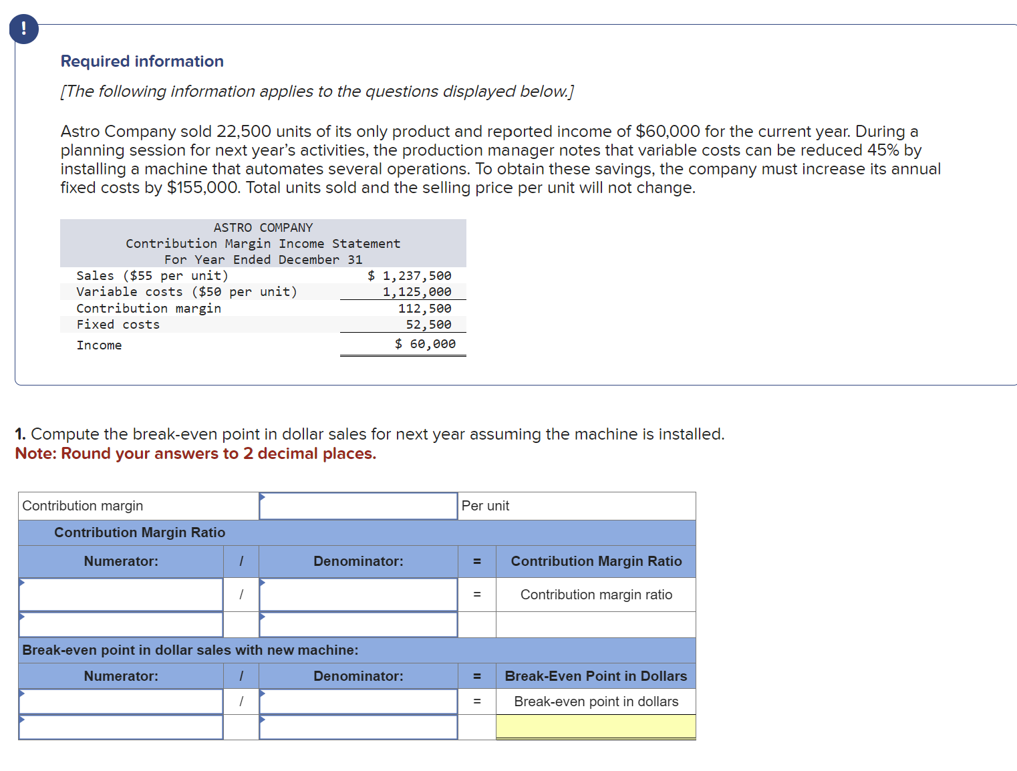Open the contribution margin ratio numerator dropdown
1017x771 pixels.
(x=121, y=595)
